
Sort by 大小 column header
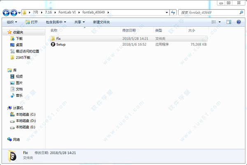point(191,30)
